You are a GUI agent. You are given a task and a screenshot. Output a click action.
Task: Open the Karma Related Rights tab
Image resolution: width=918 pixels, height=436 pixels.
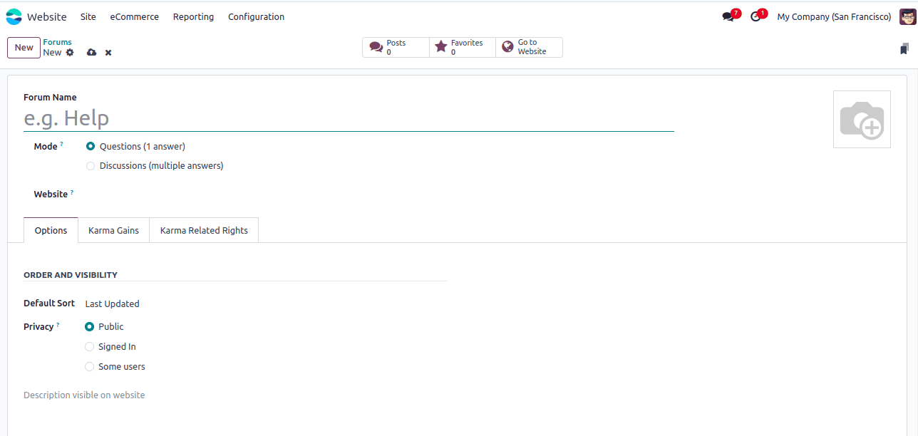(x=204, y=230)
